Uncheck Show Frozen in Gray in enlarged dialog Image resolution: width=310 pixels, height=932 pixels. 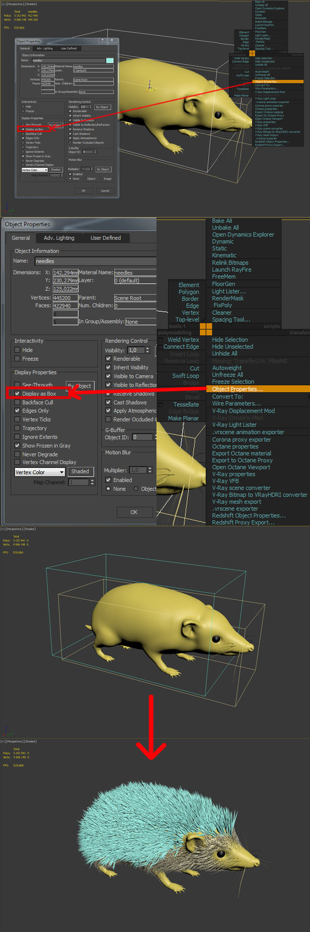click(x=17, y=446)
